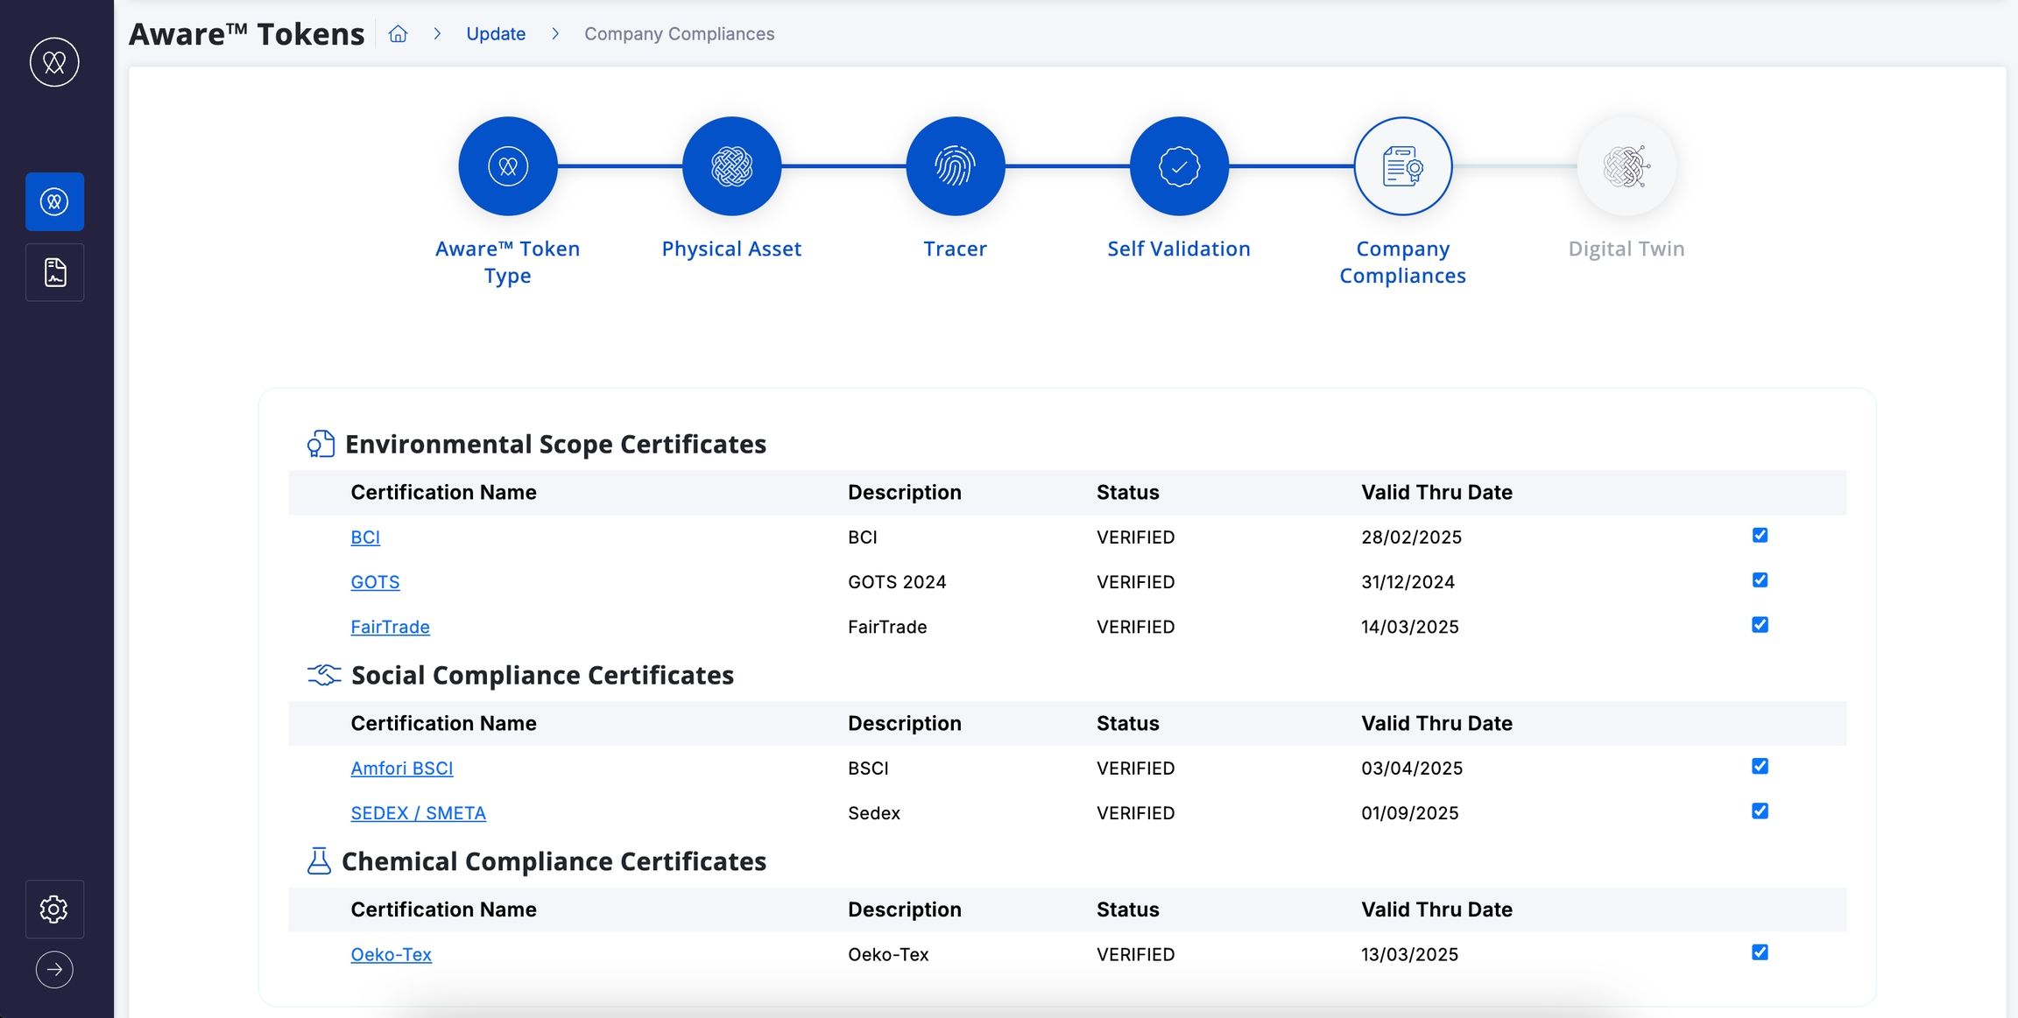Viewport: 2018px width, 1018px height.
Task: Open the SEDEX / SMETA certificate link
Action: [x=418, y=813]
